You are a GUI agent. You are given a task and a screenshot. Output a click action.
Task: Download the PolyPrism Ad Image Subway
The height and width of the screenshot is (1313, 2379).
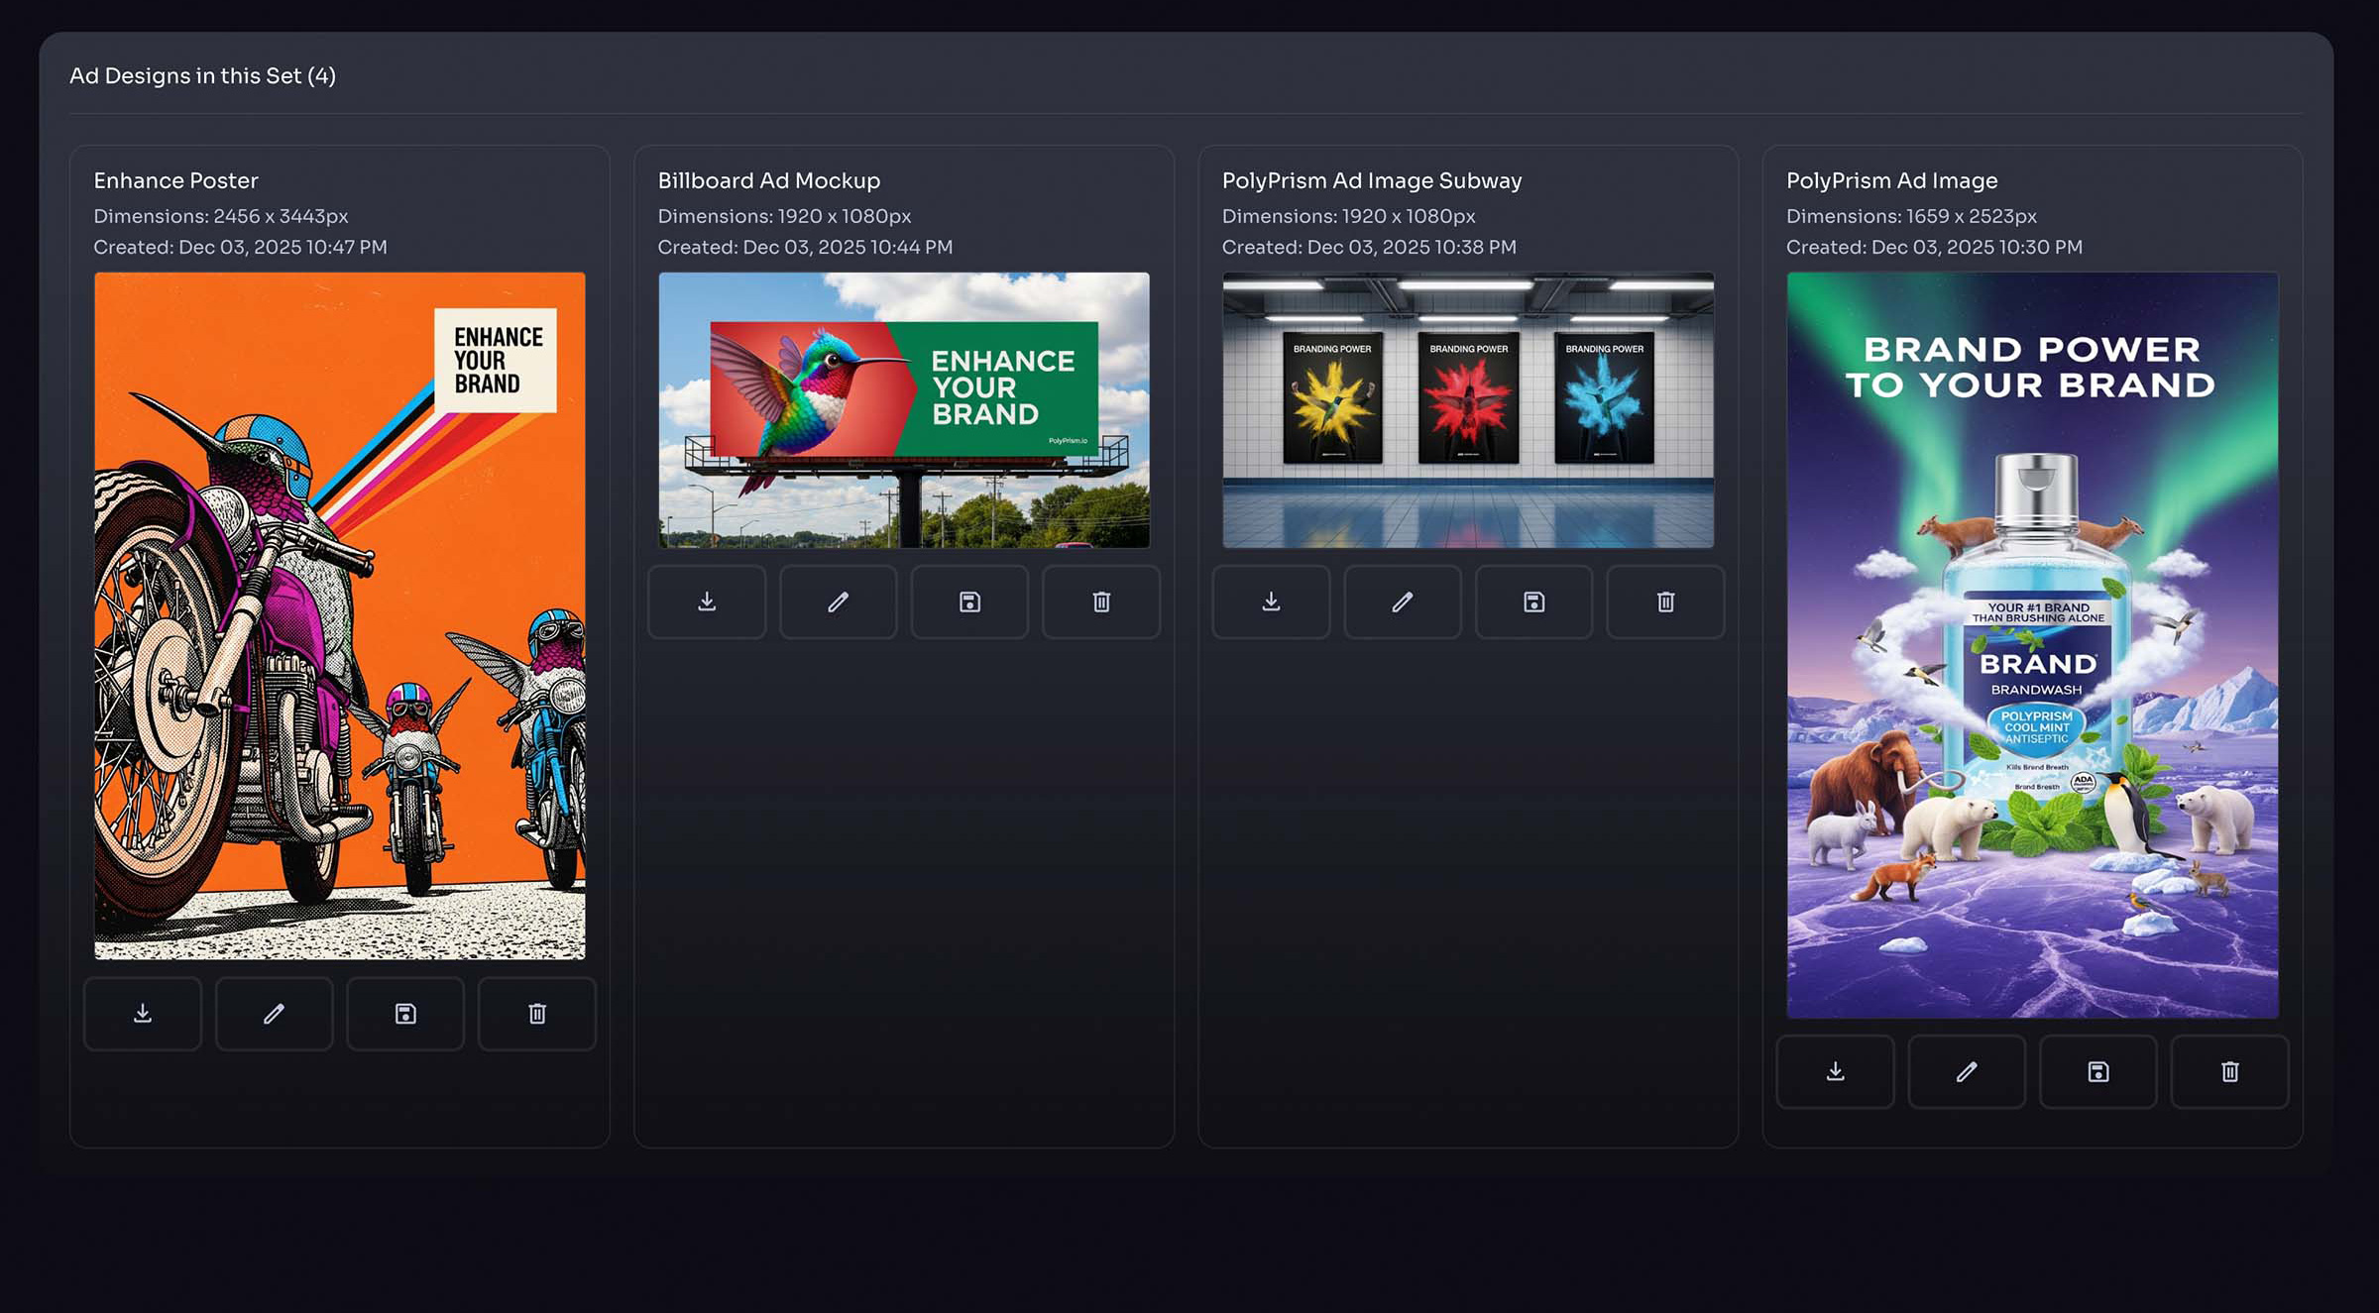click(1271, 602)
